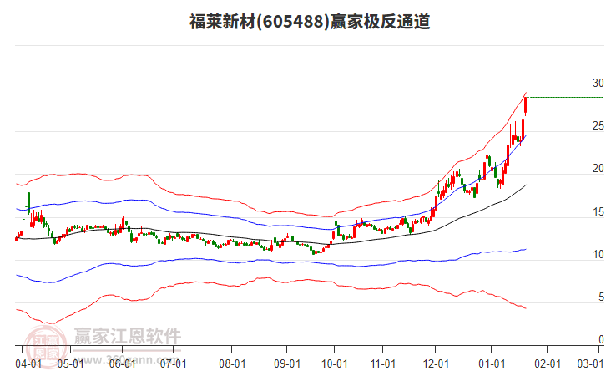The width and height of the screenshot is (606, 376).
Task: Click the 20 price axis label
Action: coord(598,168)
